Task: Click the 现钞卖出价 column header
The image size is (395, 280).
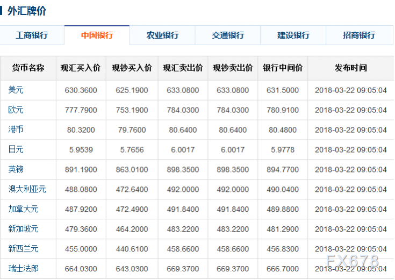Action: coord(233,68)
